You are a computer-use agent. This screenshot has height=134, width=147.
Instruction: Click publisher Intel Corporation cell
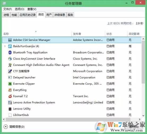[x=84, y=78]
